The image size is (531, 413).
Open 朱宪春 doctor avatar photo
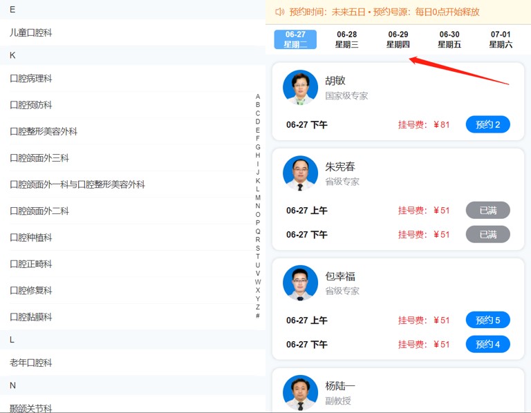(x=300, y=173)
